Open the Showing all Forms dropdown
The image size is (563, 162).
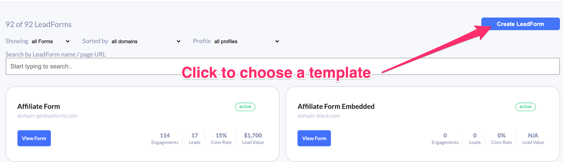click(x=51, y=41)
